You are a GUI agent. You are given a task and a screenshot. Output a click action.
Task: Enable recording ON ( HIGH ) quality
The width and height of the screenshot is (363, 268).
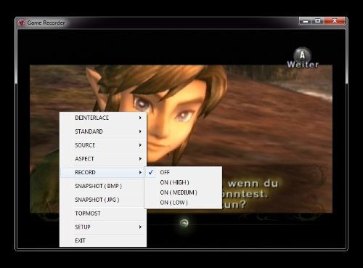pos(183,182)
